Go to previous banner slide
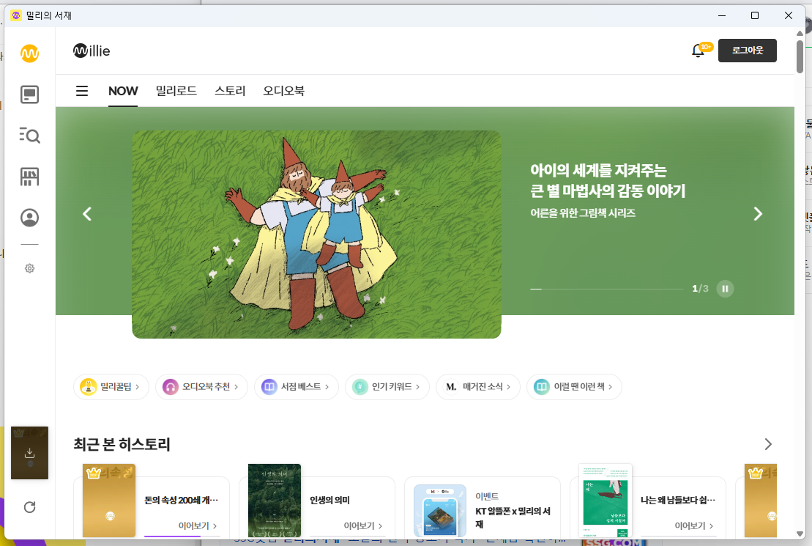 tap(87, 213)
